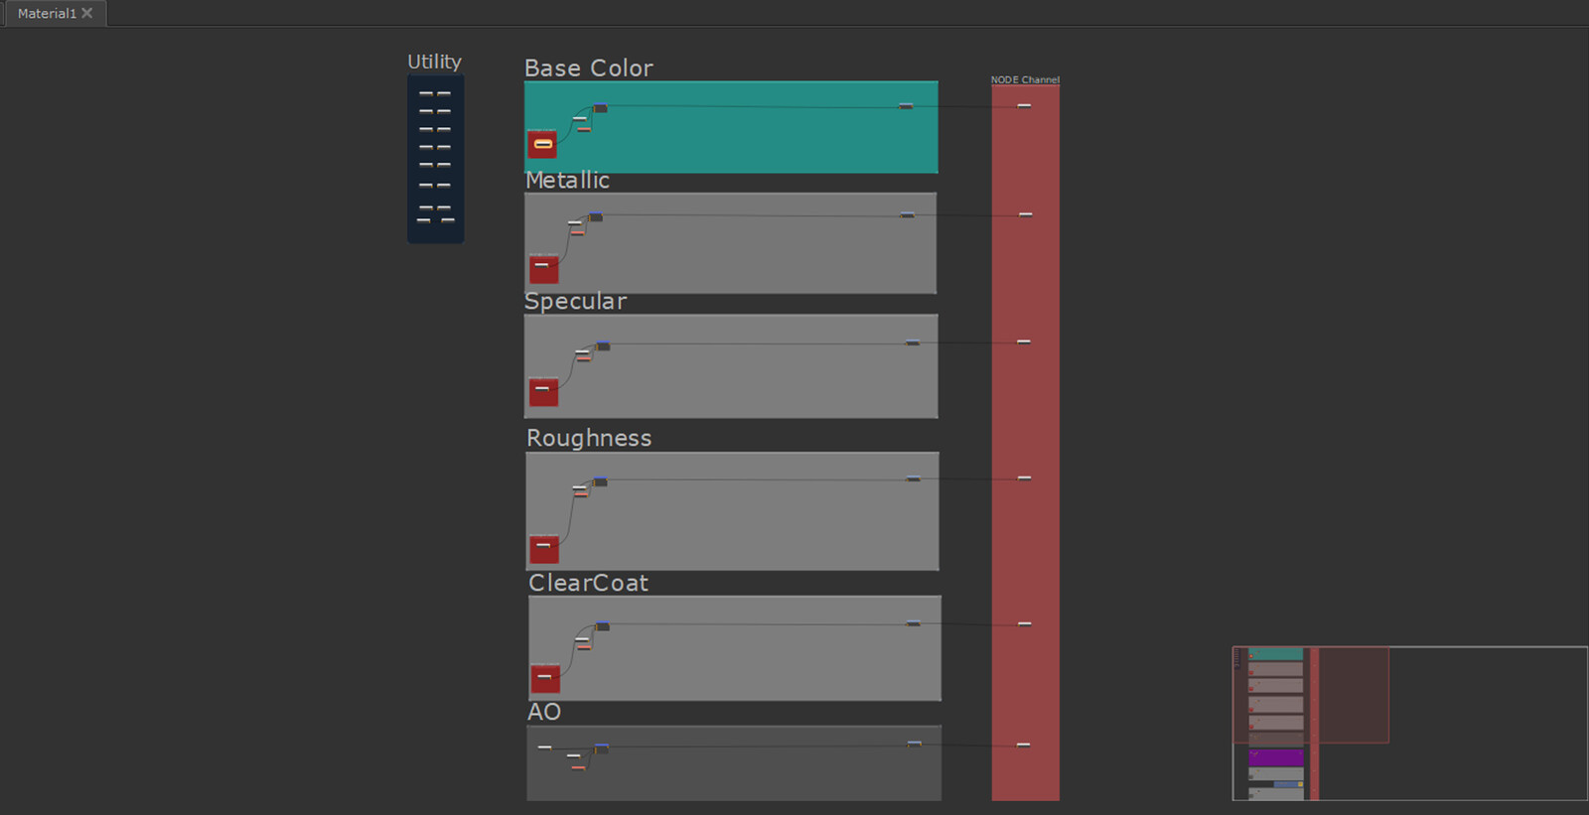
Task: Select the blue node in Metallic group
Action: tap(595, 216)
